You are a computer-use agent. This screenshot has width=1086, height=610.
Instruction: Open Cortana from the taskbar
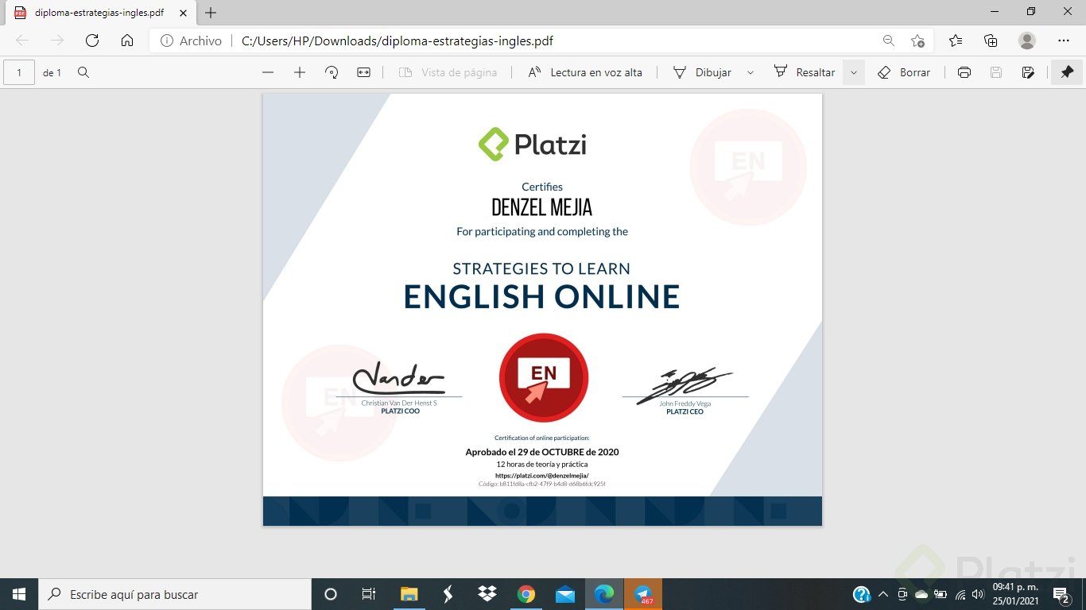pos(331,594)
